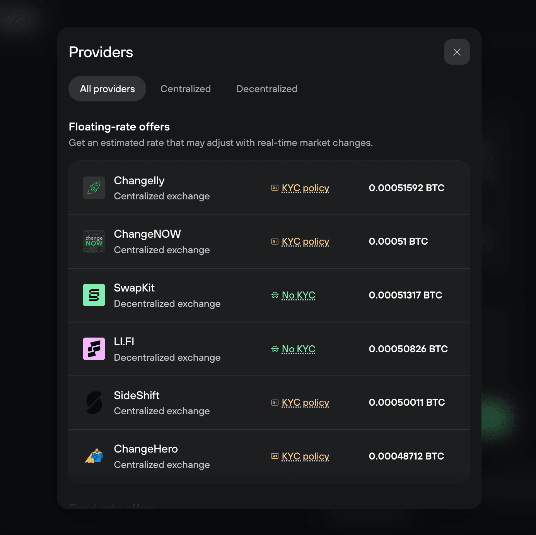The height and width of the screenshot is (535, 536).
Task: Choose the SwapKit provider name
Action: (x=134, y=288)
